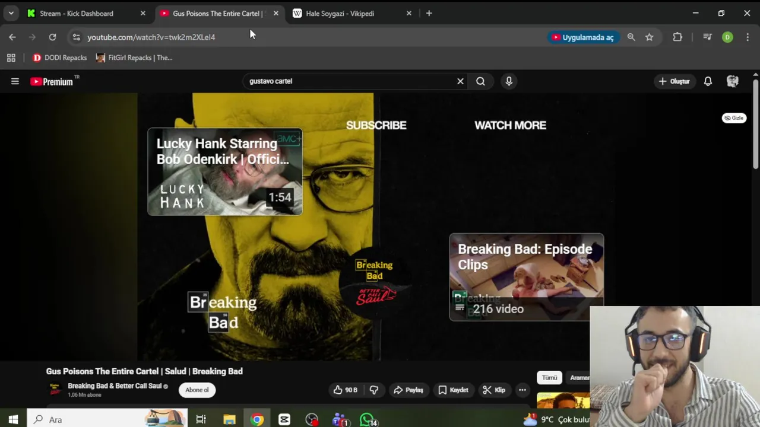Switch to Stream - Kick Dashboard tab
This screenshot has height=427, width=760.
point(86,13)
